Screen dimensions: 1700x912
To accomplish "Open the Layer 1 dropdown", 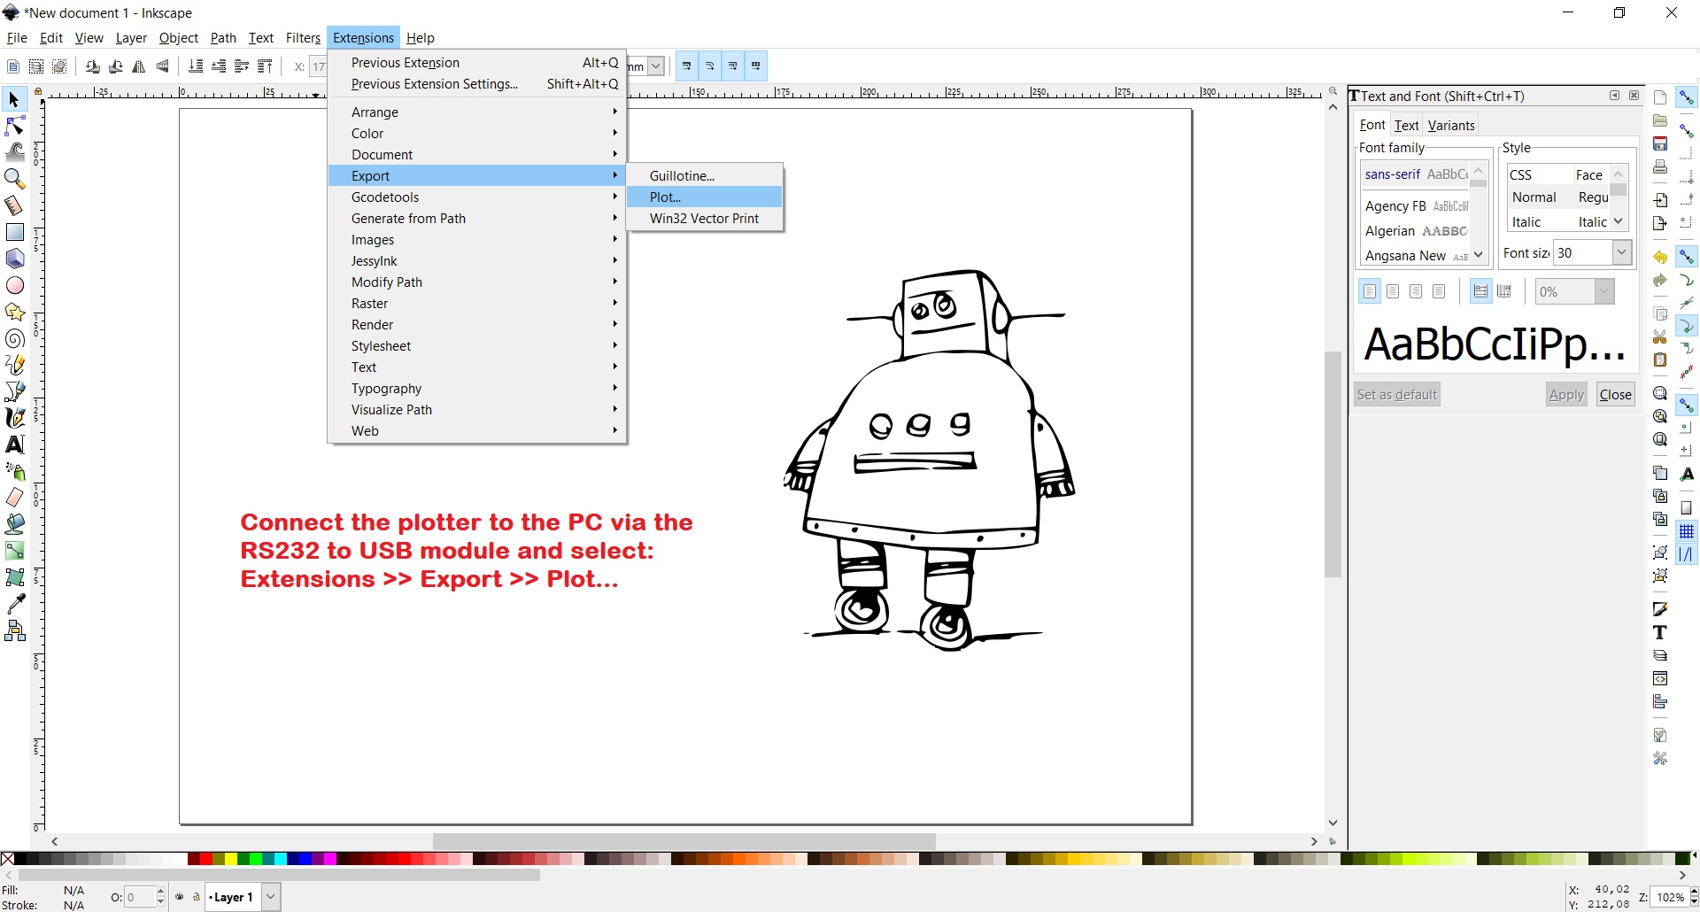I will (x=271, y=897).
